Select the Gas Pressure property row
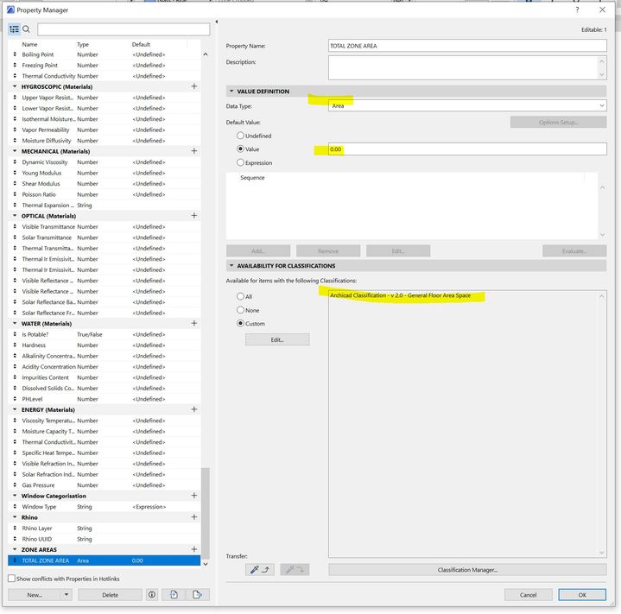Screen dimensions: 621x614 pyautogui.click(x=105, y=485)
